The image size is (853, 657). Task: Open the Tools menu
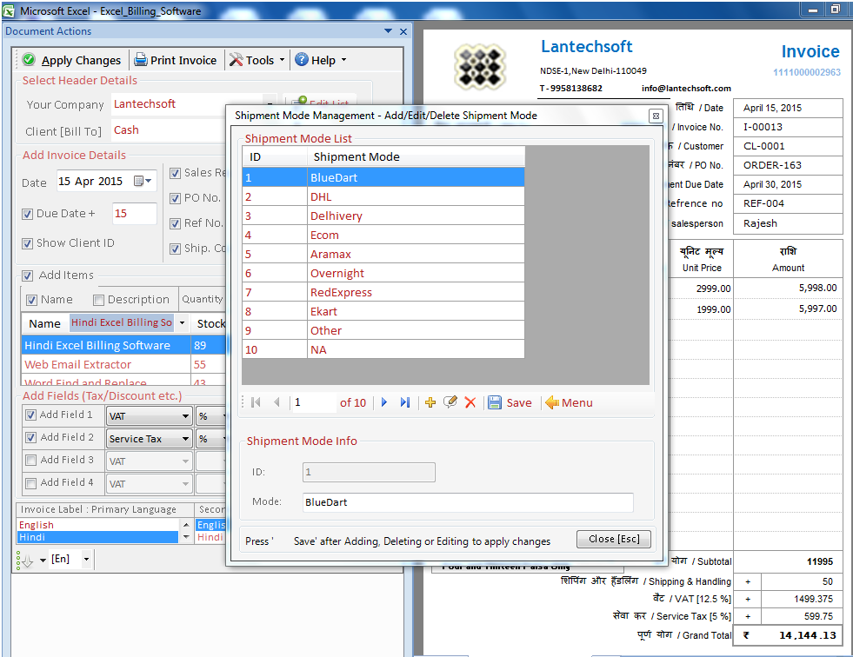tap(257, 60)
